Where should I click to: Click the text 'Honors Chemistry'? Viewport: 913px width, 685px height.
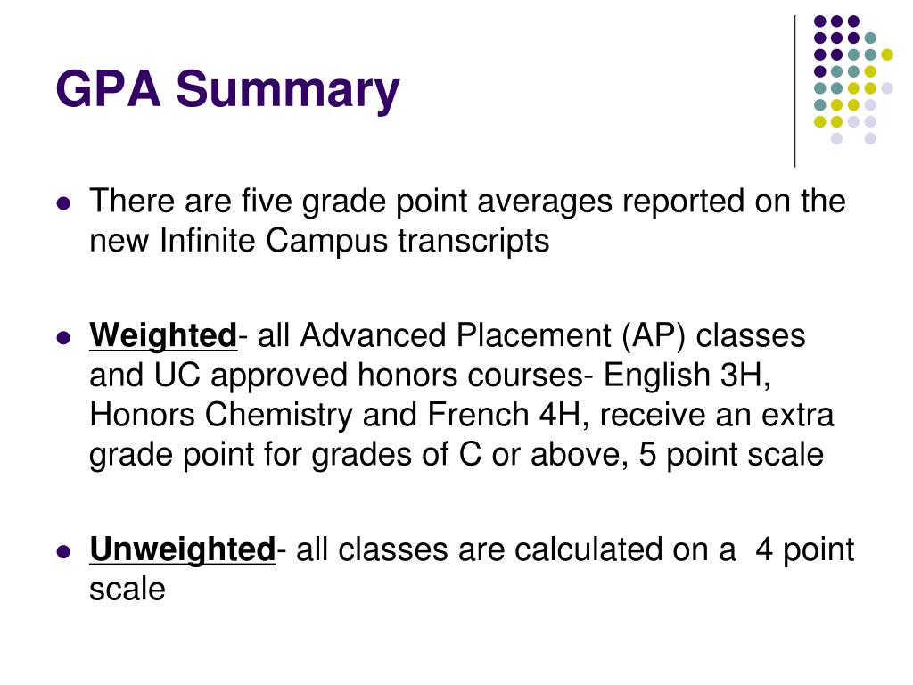221,415
